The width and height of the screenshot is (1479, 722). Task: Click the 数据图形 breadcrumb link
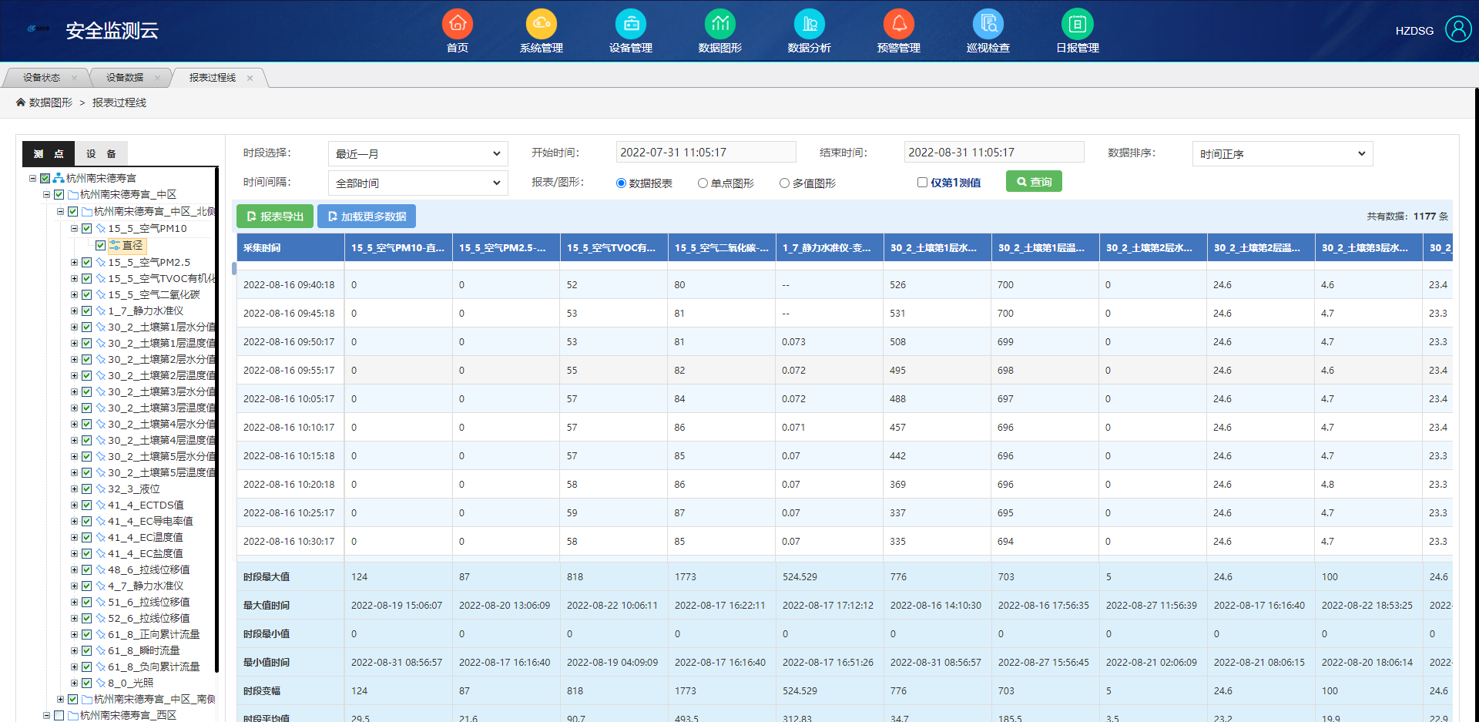pos(51,102)
